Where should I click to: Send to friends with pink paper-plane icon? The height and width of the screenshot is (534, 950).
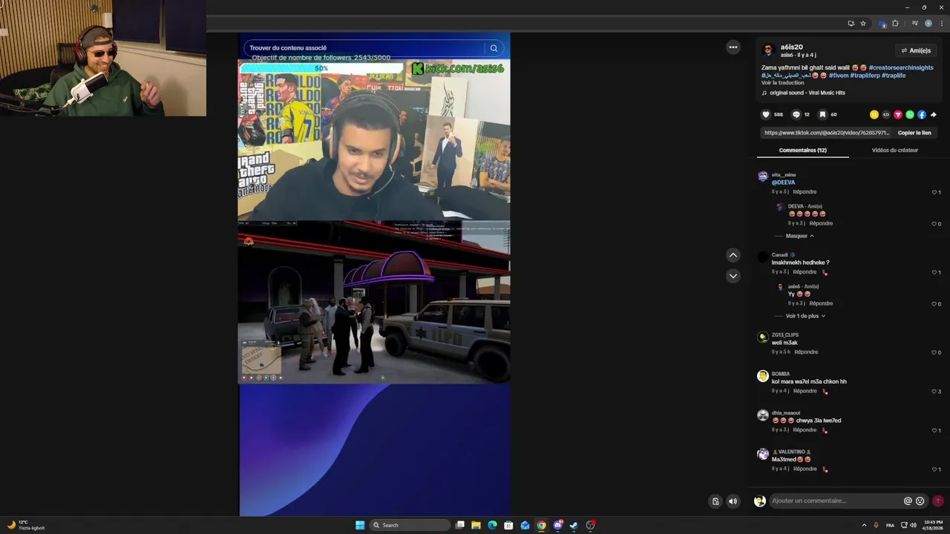(898, 115)
